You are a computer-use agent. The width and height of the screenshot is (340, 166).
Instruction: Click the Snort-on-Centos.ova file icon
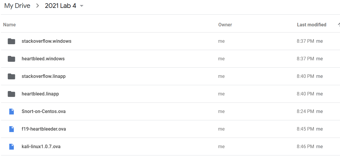[11, 112]
